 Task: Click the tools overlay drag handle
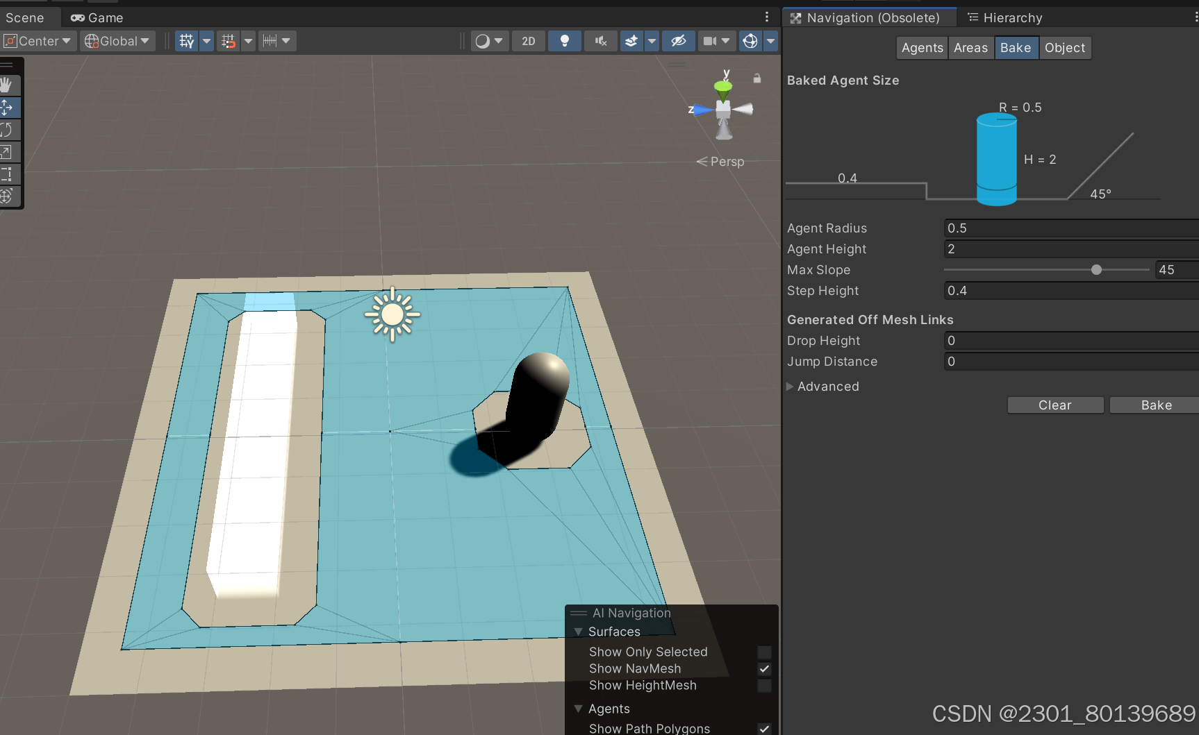8,65
